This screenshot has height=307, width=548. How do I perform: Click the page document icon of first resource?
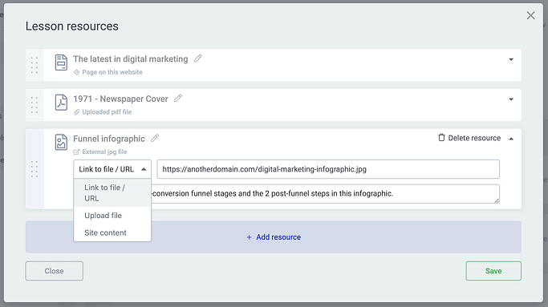click(x=61, y=63)
